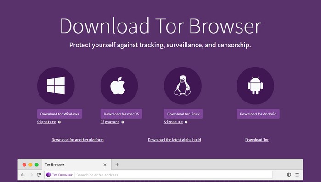Click the red close window button
The width and height of the screenshot is (321, 182).
point(24,165)
